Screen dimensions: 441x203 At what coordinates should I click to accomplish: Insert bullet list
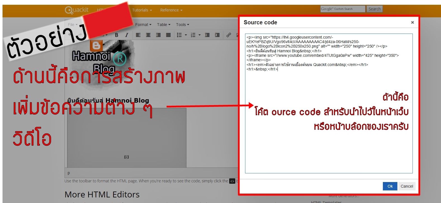click(179, 35)
